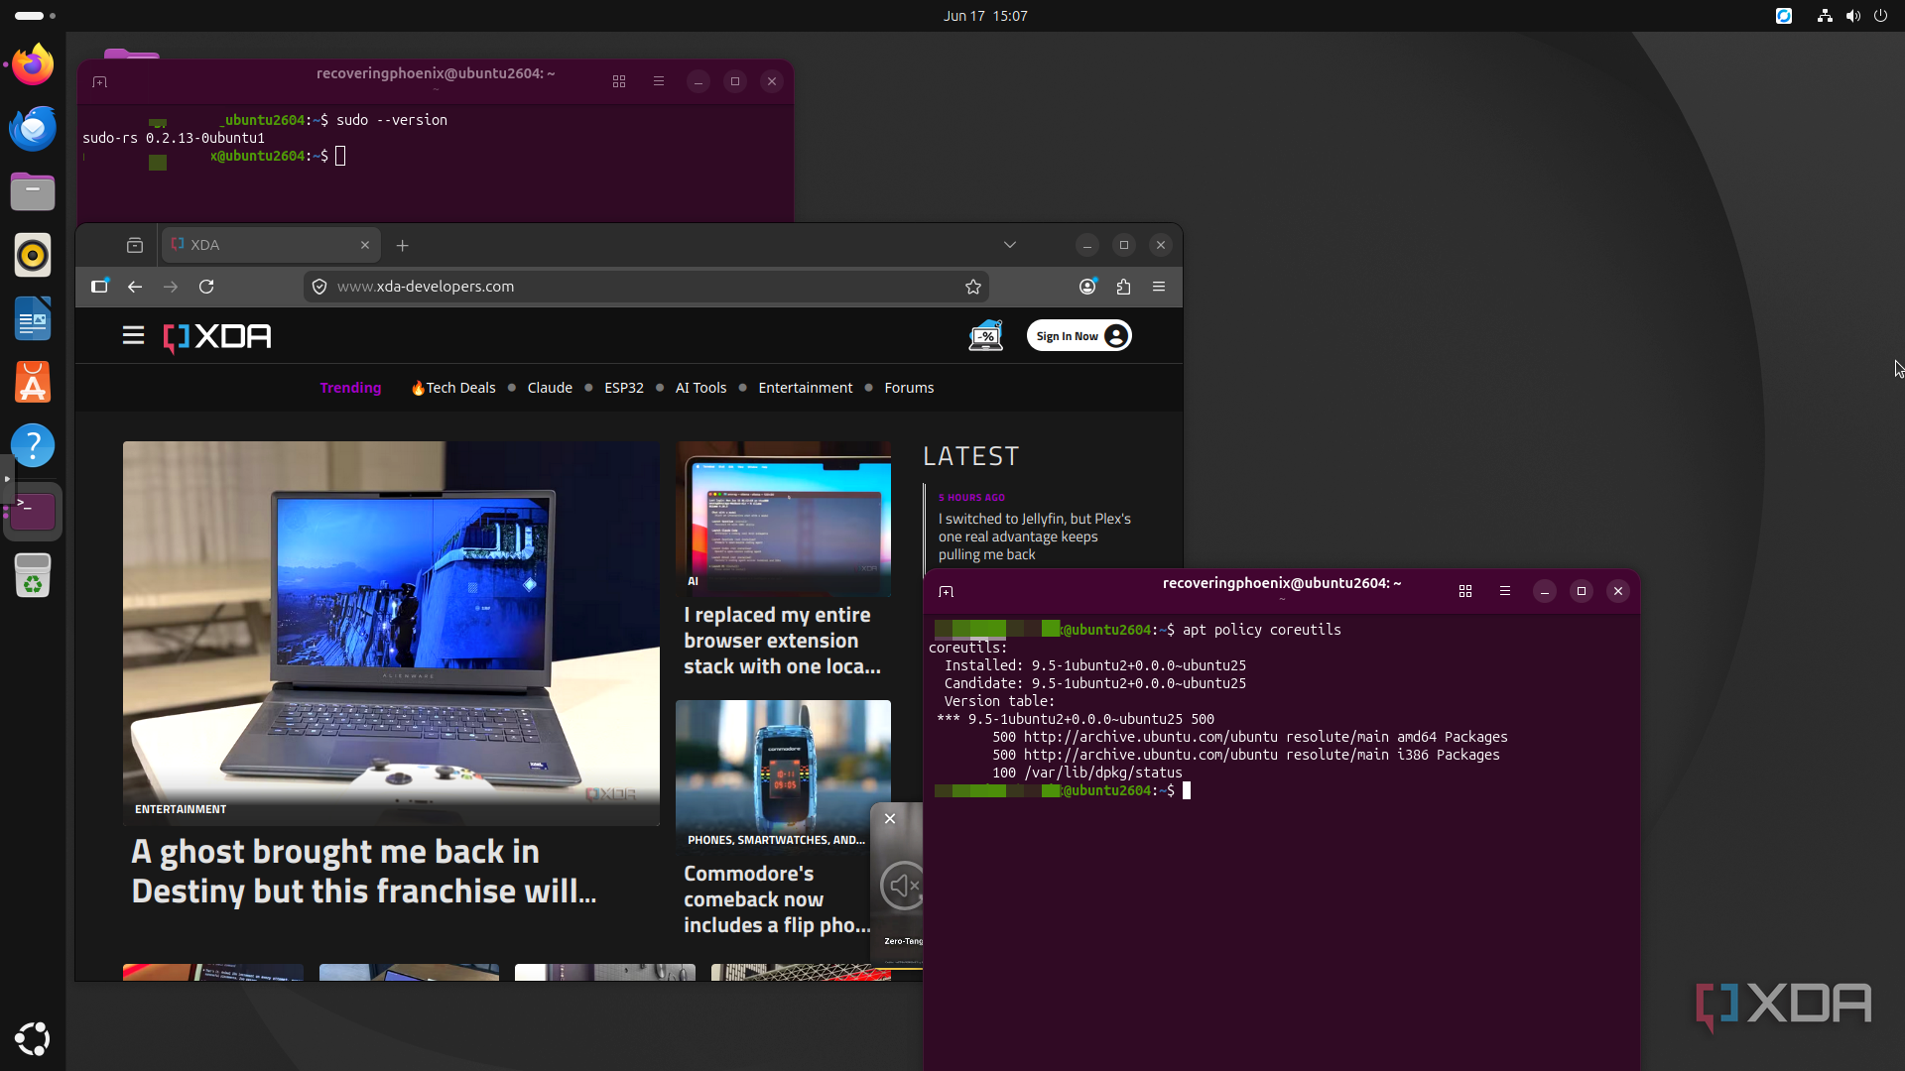The image size is (1905, 1071).
Task: Close the floating video player
Action: (x=890, y=819)
